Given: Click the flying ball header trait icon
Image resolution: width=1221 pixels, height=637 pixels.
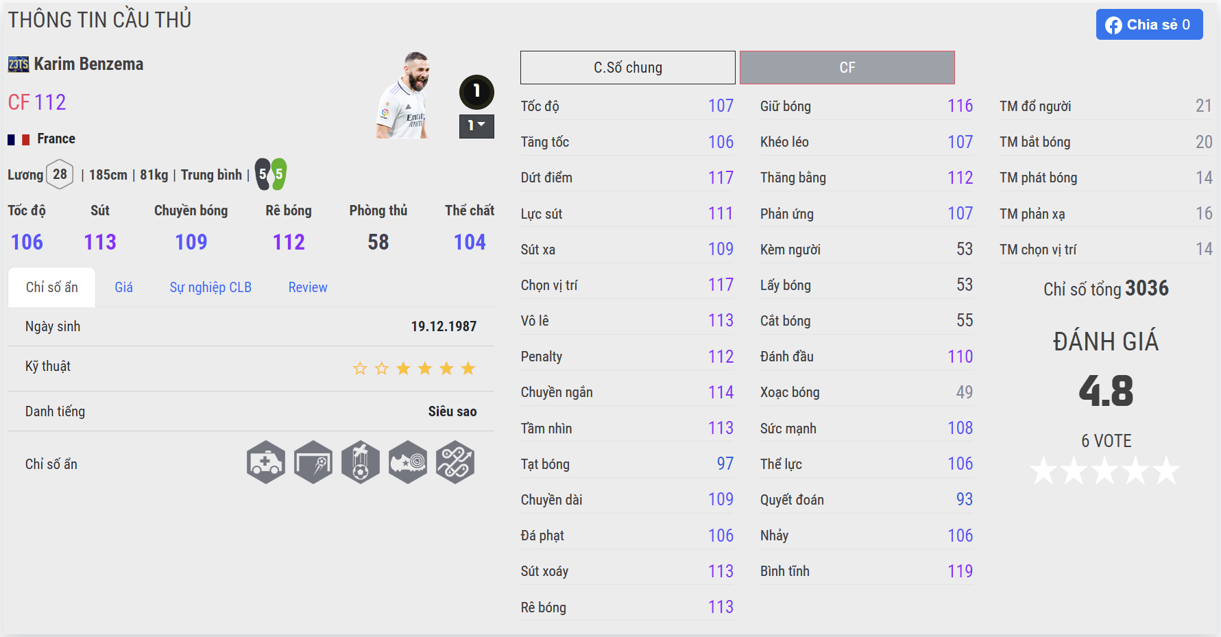Looking at the screenshot, I should [x=361, y=462].
